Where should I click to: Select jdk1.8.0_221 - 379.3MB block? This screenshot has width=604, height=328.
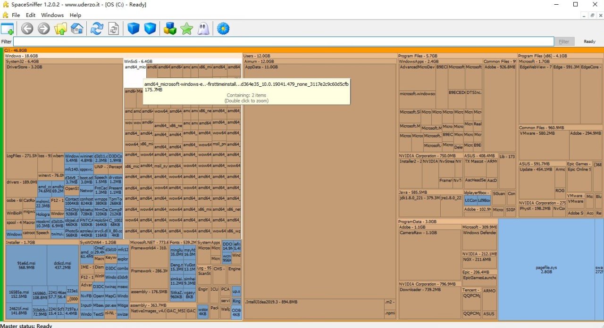pyautogui.click(x=419, y=206)
